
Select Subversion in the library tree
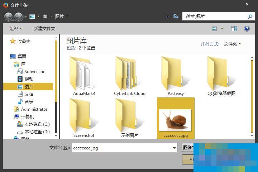click(35, 72)
